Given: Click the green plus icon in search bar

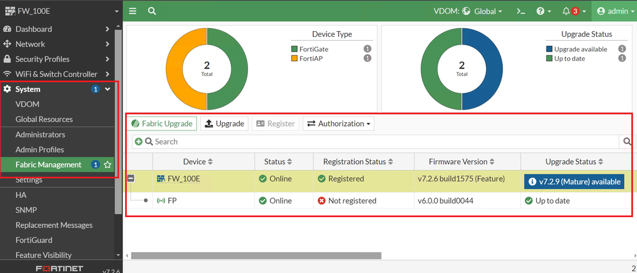Looking at the screenshot, I should pyautogui.click(x=138, y=141).
